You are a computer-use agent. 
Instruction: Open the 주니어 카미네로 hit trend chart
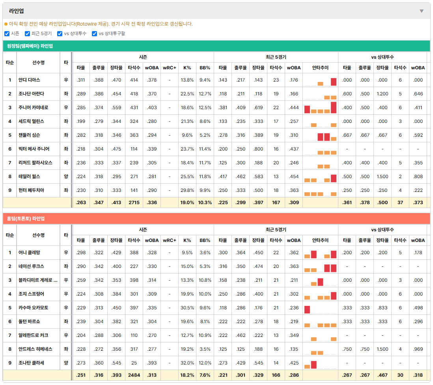320,108
